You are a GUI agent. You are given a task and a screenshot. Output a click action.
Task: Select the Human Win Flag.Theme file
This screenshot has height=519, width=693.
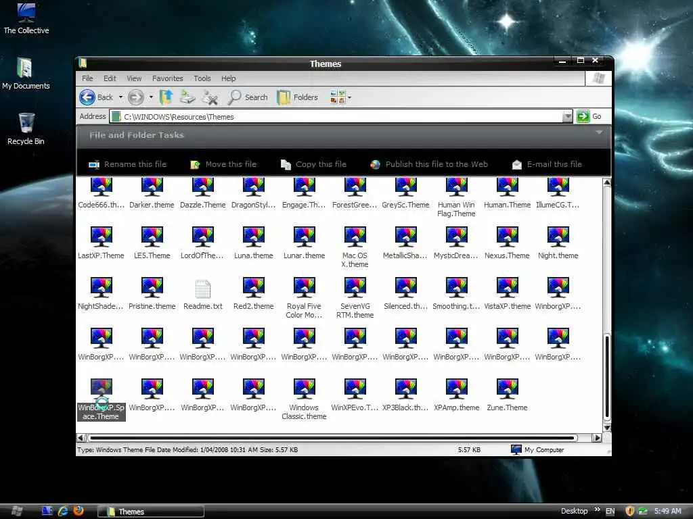456,197
